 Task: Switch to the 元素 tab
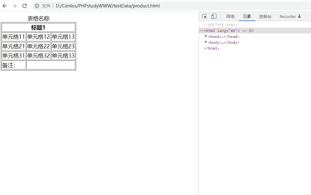coord(247,16)
